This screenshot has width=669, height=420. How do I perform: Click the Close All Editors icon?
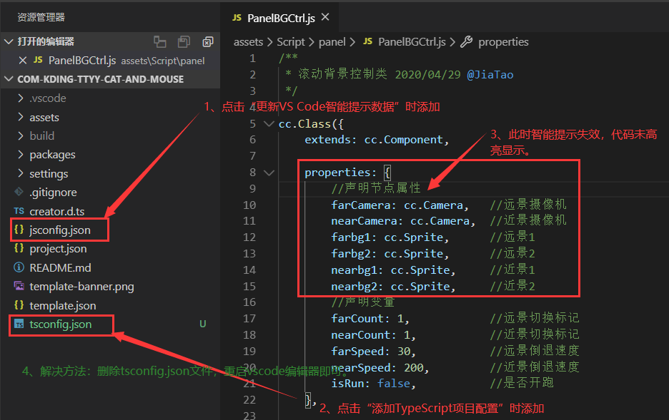(207, 42)
